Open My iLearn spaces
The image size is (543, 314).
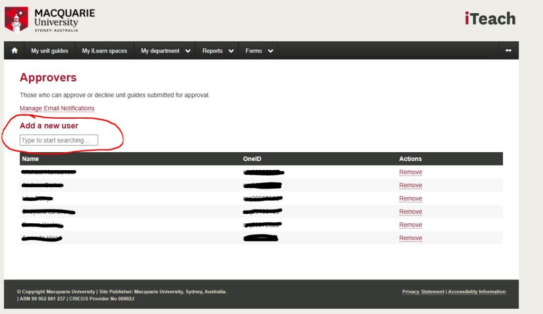(104, 50)
